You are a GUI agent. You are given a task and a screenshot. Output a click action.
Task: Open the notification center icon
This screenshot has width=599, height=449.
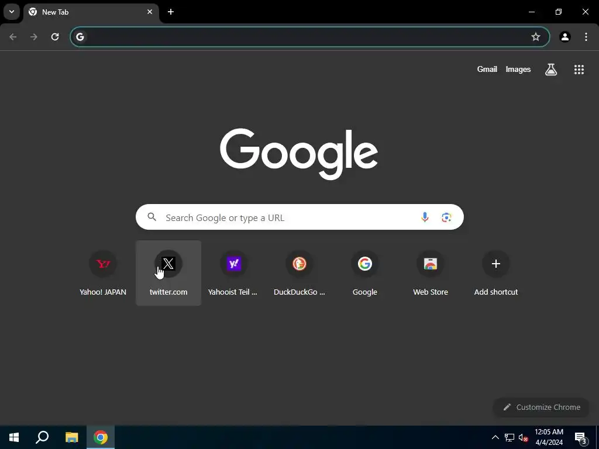(581, 437)
